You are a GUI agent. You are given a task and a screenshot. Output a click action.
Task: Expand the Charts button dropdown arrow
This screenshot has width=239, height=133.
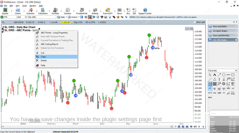(x=24, y=11)
